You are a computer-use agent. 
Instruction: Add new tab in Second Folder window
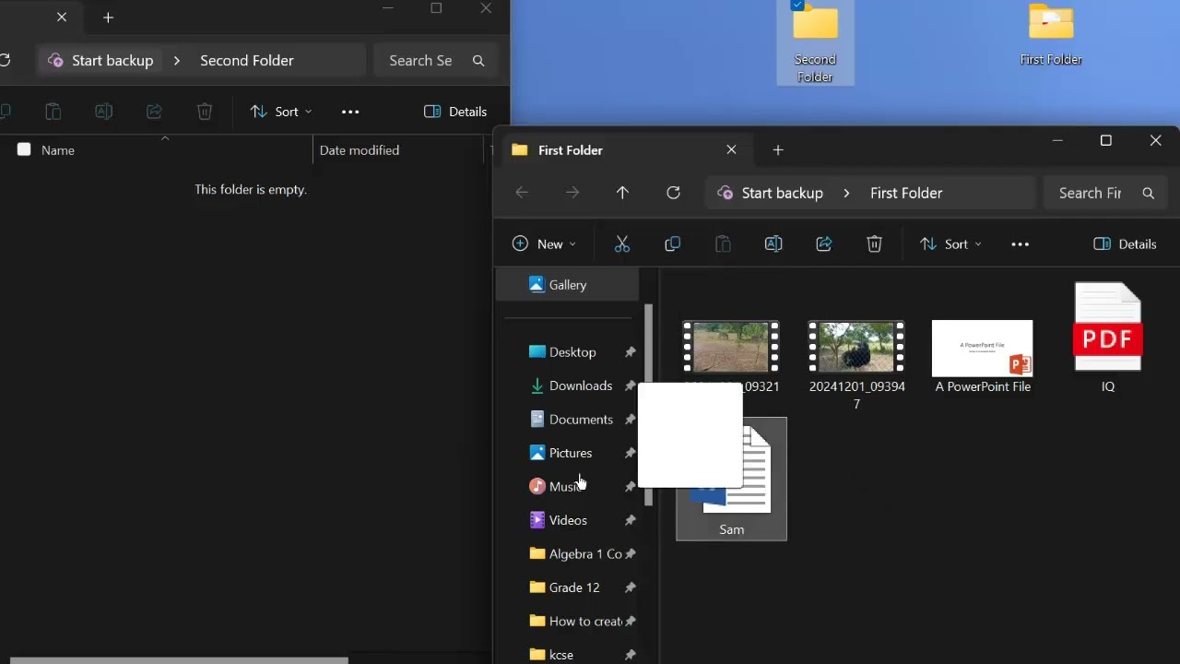click(108, 18)
